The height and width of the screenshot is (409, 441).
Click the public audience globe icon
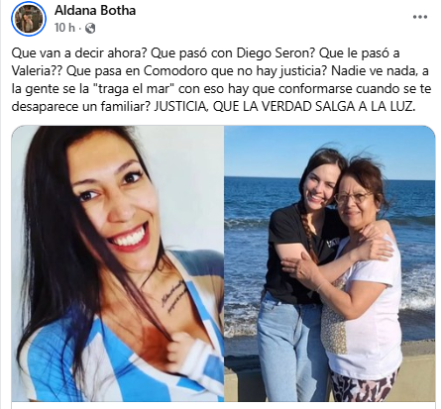(90, 29)
